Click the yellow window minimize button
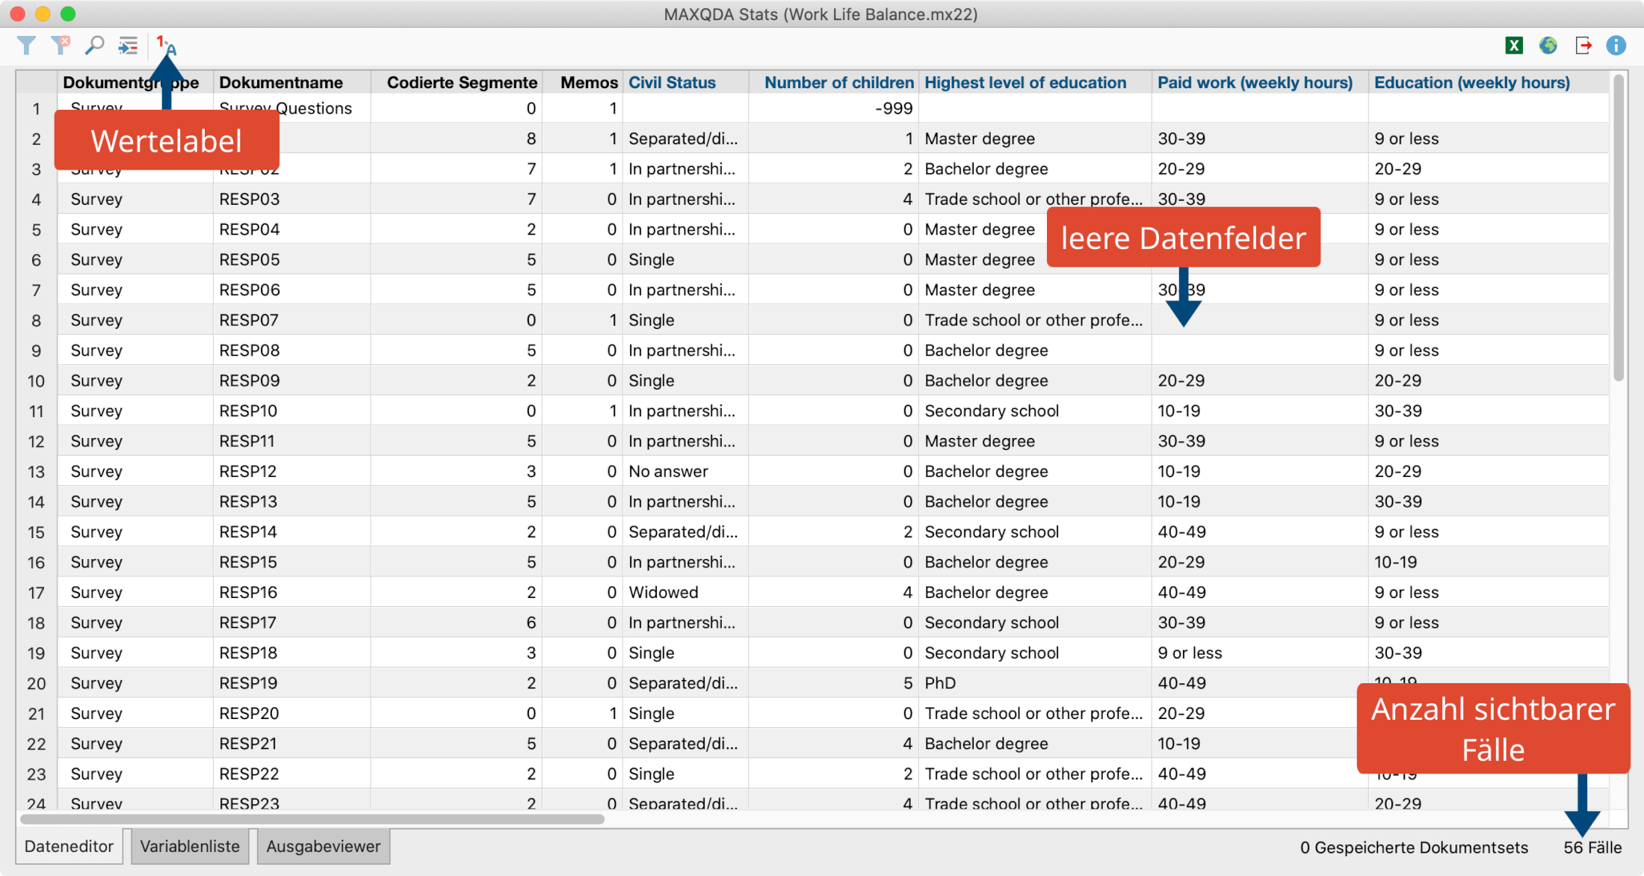This screenshot has width=1644, height=876. [x=43, y=13]
